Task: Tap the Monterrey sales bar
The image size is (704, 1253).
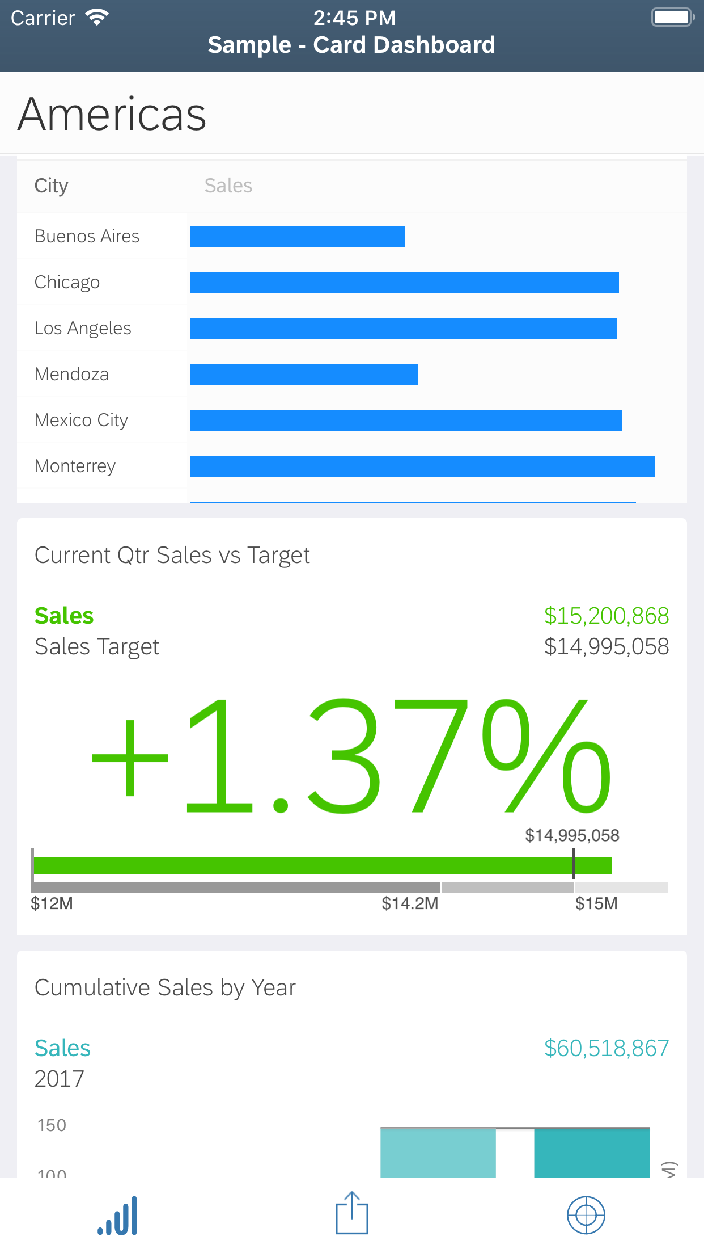Action: click(422, 466)
